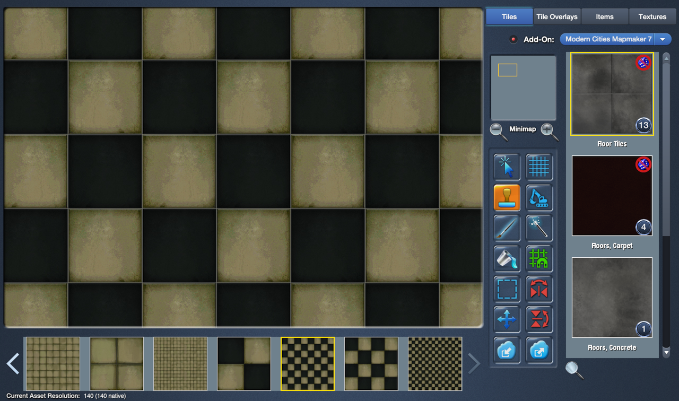Toggle the grid overlay display
The width and height of the screenshot is (679, 401).
tap(539, 167)
